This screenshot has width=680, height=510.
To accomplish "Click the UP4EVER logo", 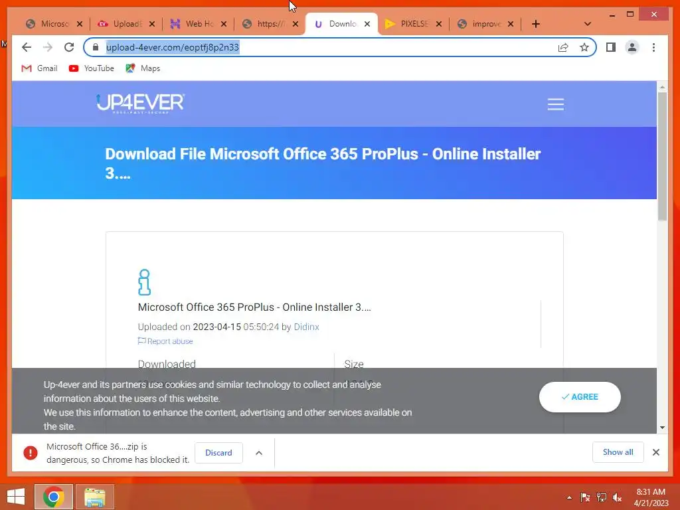I will 140,104.
